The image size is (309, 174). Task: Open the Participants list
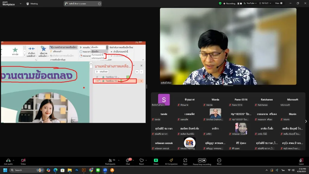[x=110, y=160]
